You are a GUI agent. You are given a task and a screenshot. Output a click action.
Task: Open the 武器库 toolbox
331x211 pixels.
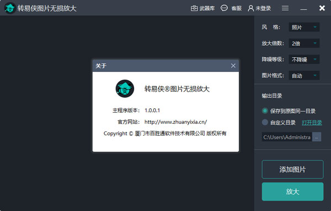[x=202, y=8]
